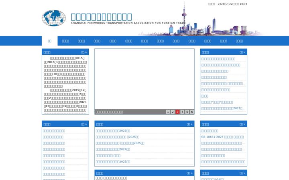
Task: Click the large blue site title heading
Action: (x=102, y=17)
